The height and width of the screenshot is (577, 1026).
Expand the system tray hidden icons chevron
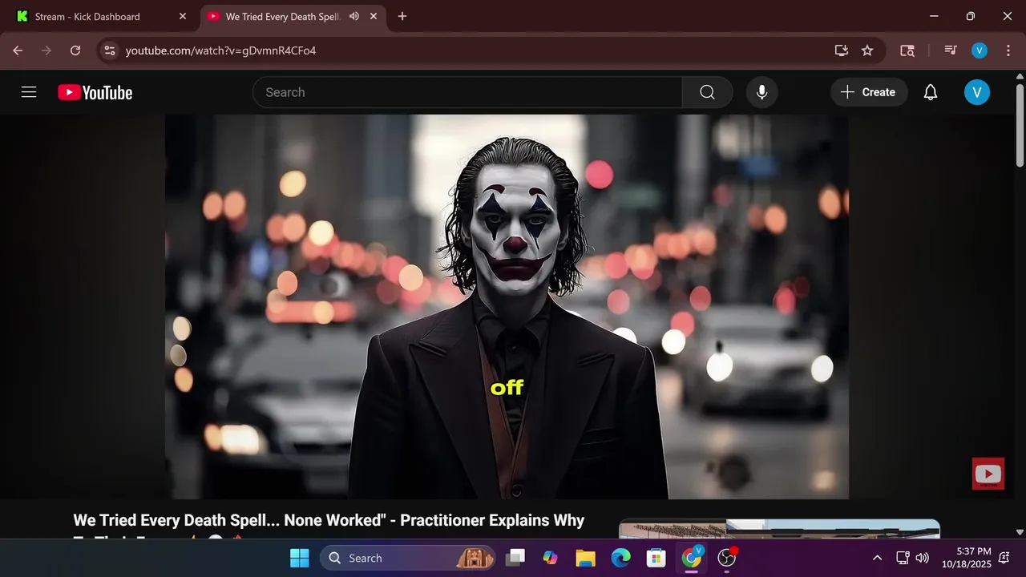(x=877, y=558)
